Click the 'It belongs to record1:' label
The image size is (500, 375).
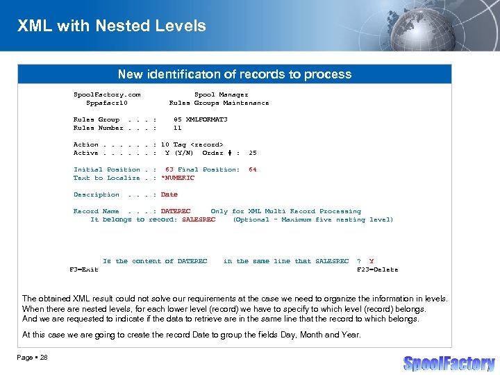(x=133, y=219)
